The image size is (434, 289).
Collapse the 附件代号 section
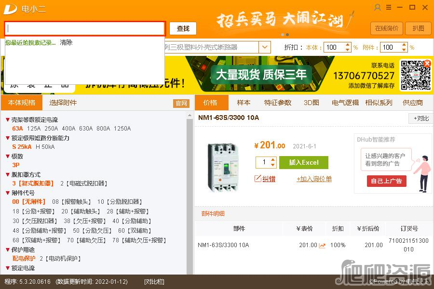tap(8, 193)
